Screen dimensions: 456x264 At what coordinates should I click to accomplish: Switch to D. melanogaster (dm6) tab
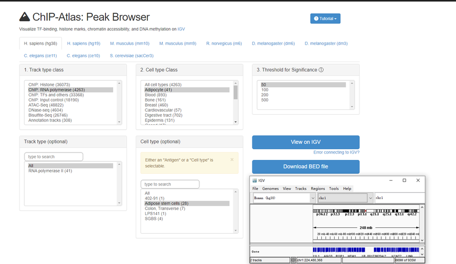274,44
